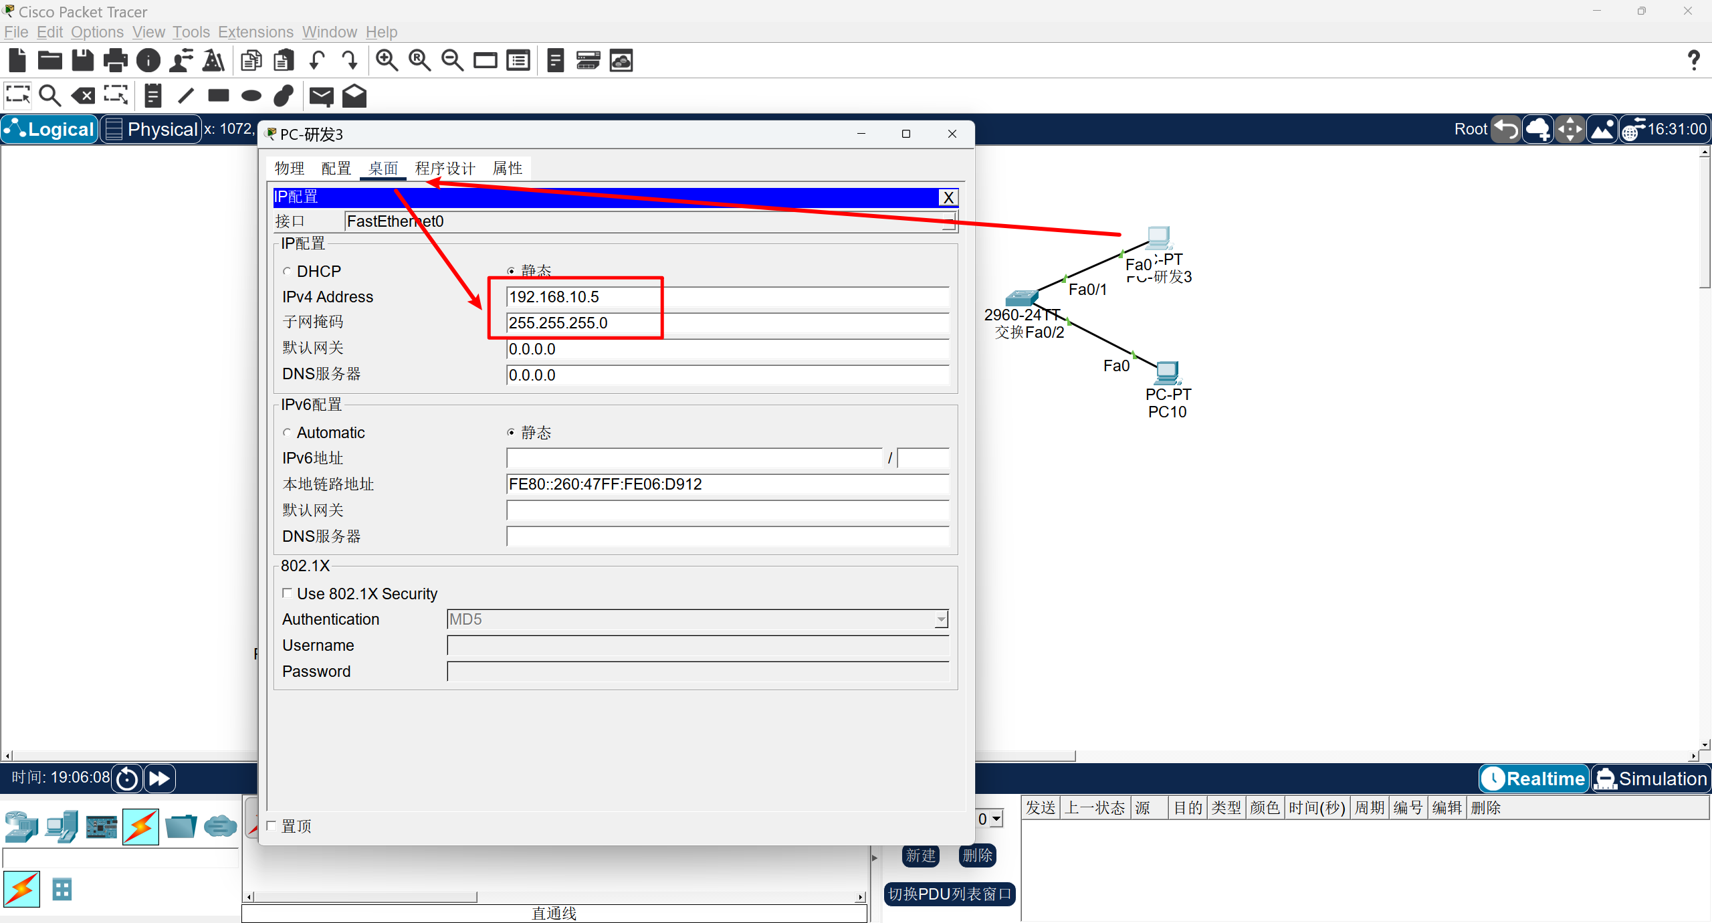Select the Inspect magnifier tool

point(50,96)
